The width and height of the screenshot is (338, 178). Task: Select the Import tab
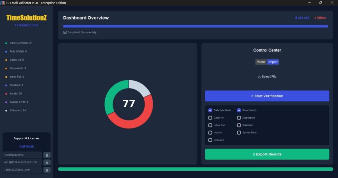273,62
